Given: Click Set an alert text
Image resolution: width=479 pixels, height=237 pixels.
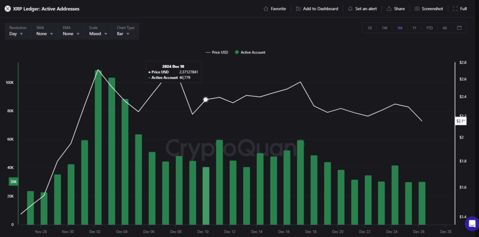Looking at the screenshot, I should click(366, 9).
